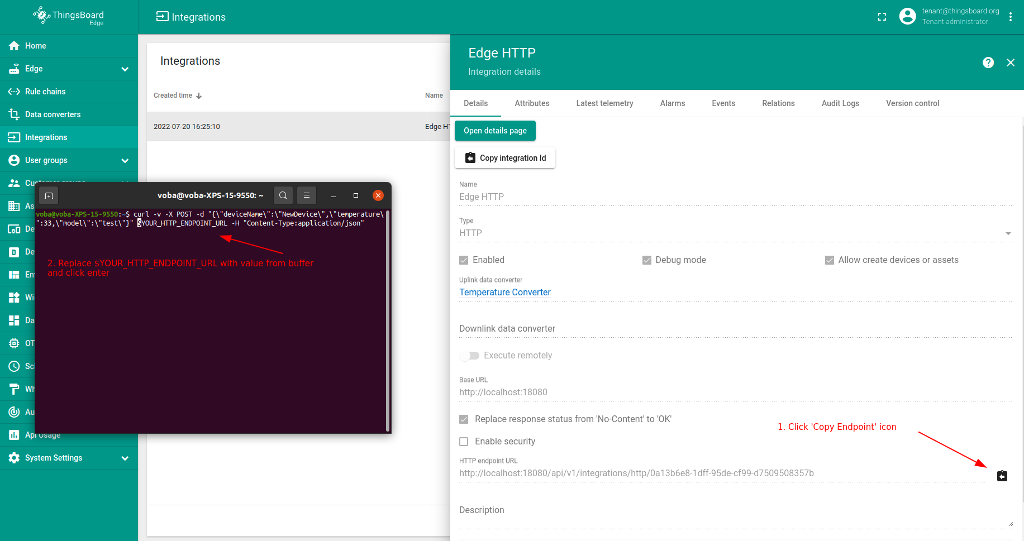
Task: Click Data converters text in sidebar
Action: click(53, 114)
